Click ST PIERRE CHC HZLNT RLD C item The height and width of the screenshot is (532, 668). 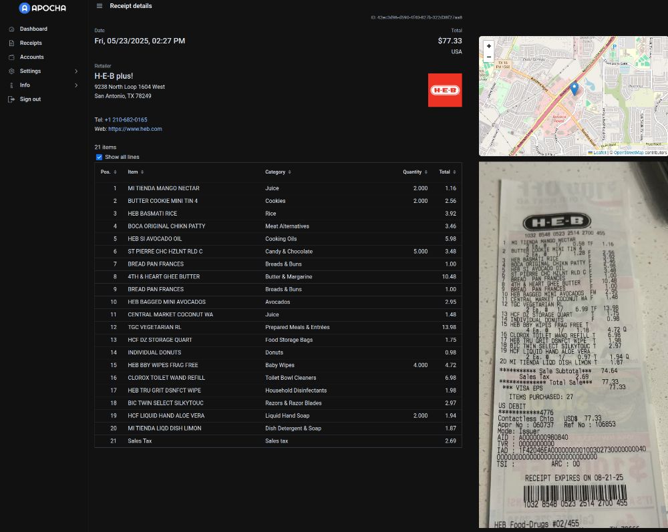pyautogui.click(x=165, y=252)
